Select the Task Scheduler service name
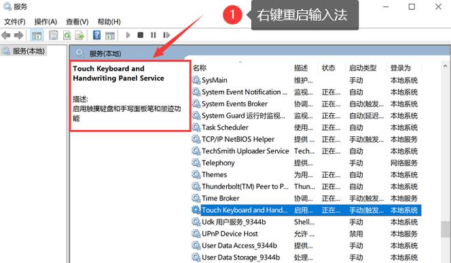Image resolution: width=451 pixels, height=263 pixels. pos(225,127)
